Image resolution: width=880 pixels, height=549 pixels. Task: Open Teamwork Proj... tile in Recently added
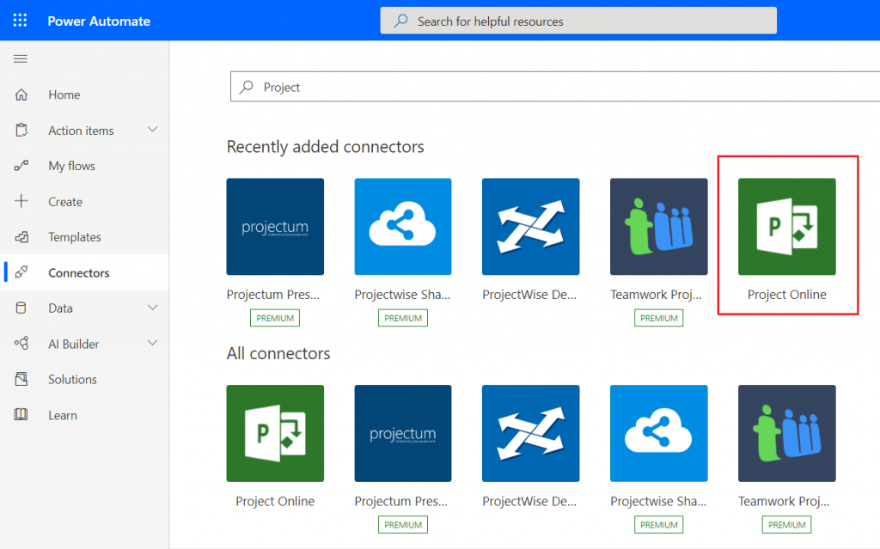coord(659,227)
